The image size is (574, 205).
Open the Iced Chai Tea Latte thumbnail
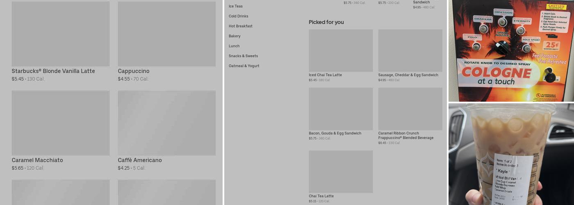pos(341,50)
